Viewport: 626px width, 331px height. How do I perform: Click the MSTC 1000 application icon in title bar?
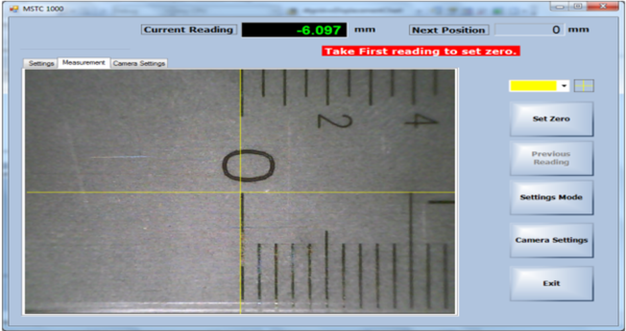(14, 9)
